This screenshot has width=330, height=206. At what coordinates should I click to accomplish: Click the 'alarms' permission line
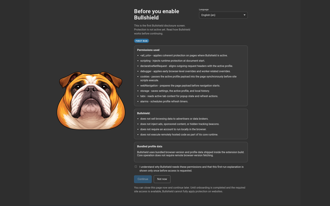coord(164,101)
